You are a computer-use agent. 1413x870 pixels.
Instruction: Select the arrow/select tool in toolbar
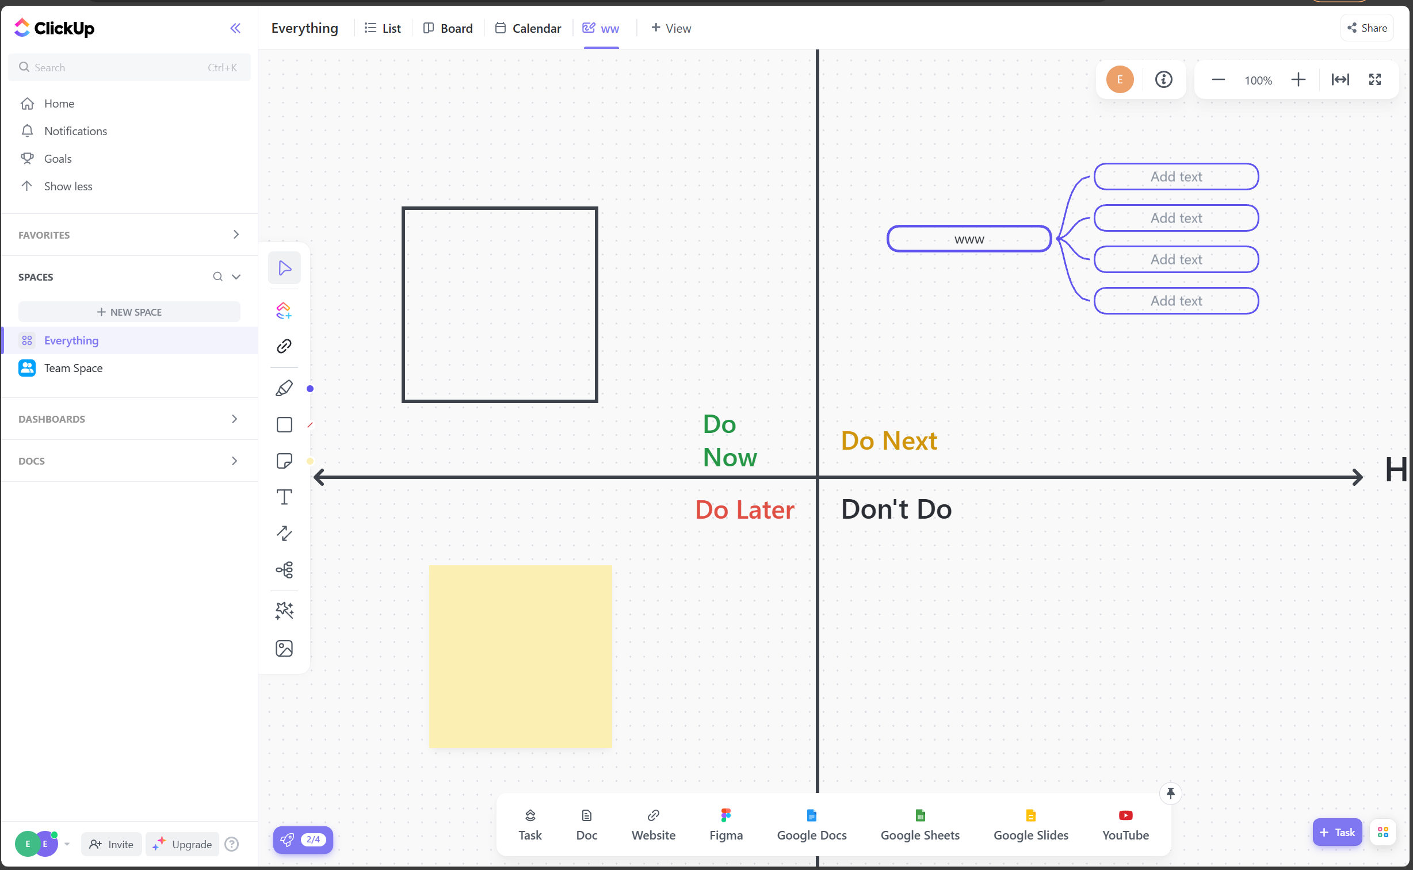[284, 266]
